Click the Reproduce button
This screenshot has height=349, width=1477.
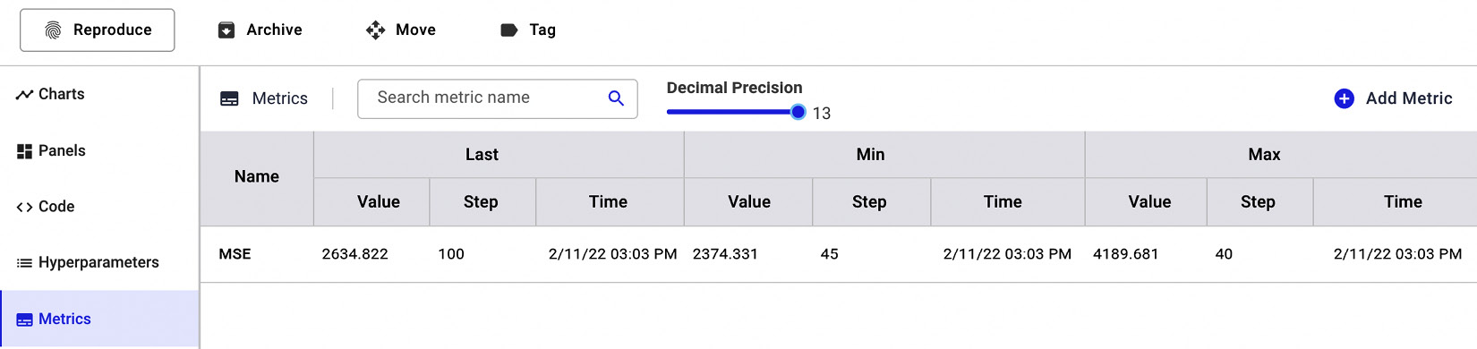coord(98,30)
